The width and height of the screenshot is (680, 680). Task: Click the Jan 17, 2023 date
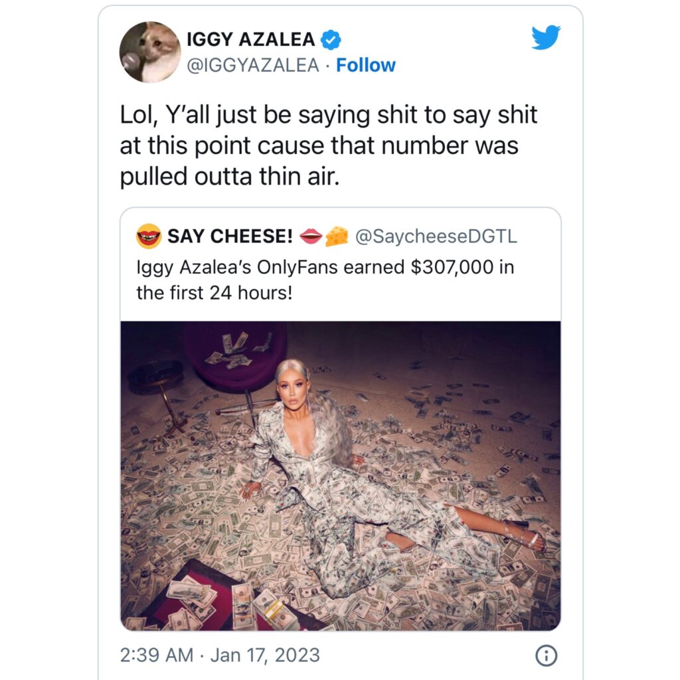(265, 655)
